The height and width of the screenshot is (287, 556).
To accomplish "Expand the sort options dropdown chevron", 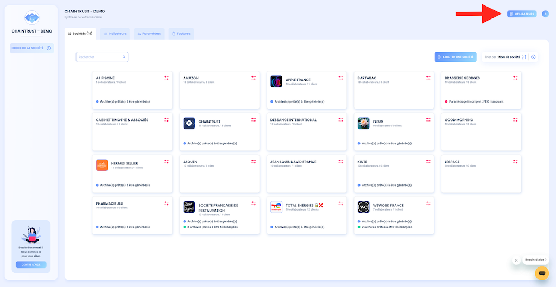I will click(x=533, y=56).
